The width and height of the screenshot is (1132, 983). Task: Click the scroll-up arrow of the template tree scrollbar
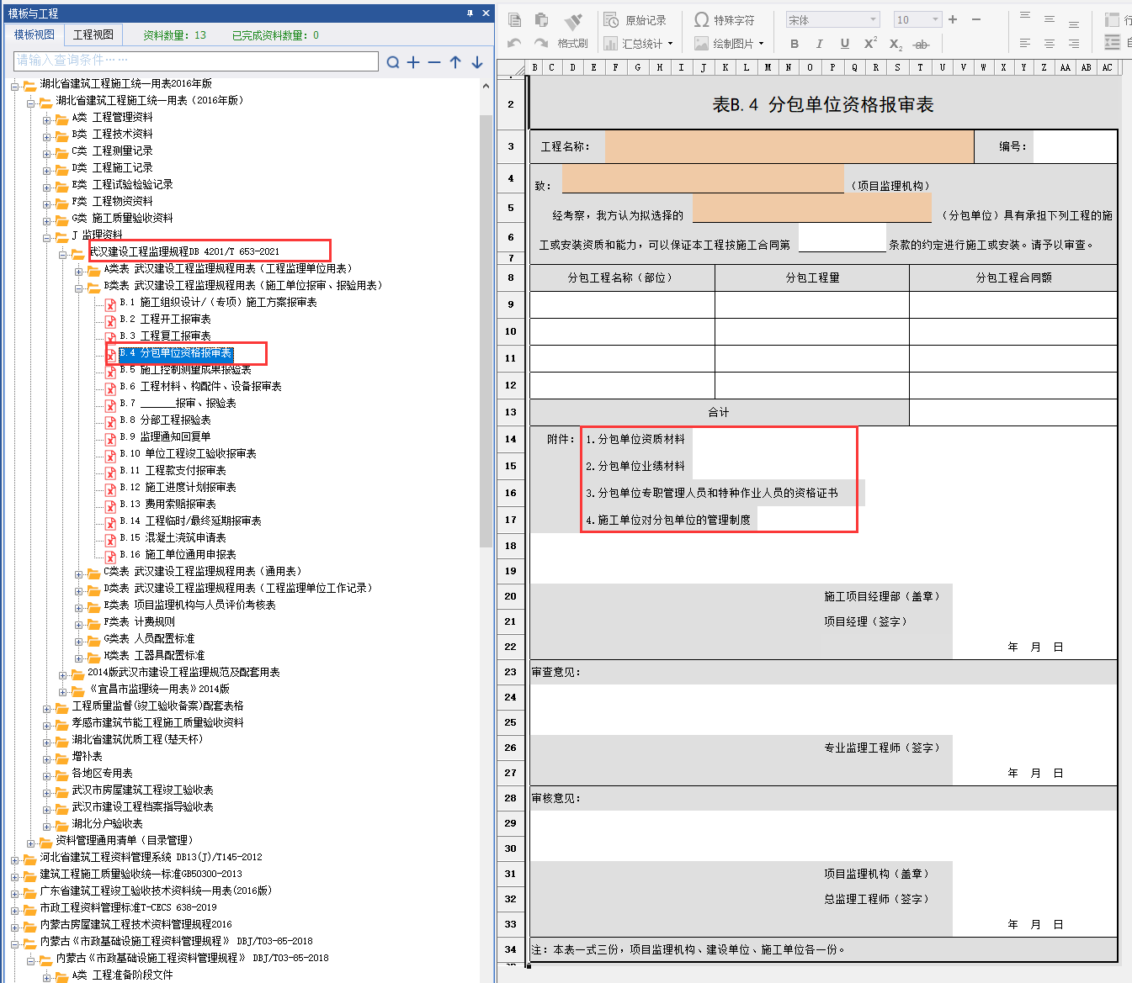486,86
